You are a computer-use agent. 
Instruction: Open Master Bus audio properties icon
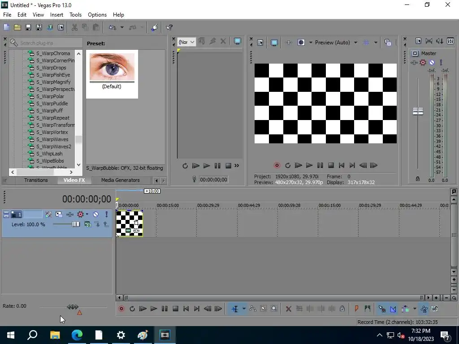[418, 41]
